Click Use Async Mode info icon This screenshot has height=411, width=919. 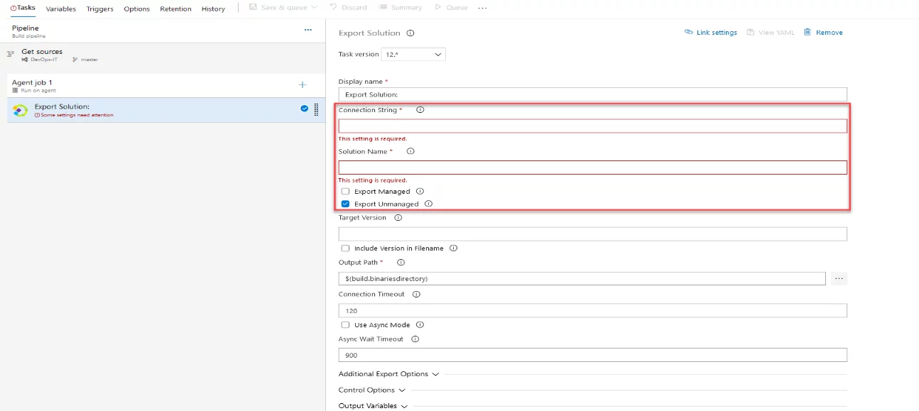tap(421, 325)
